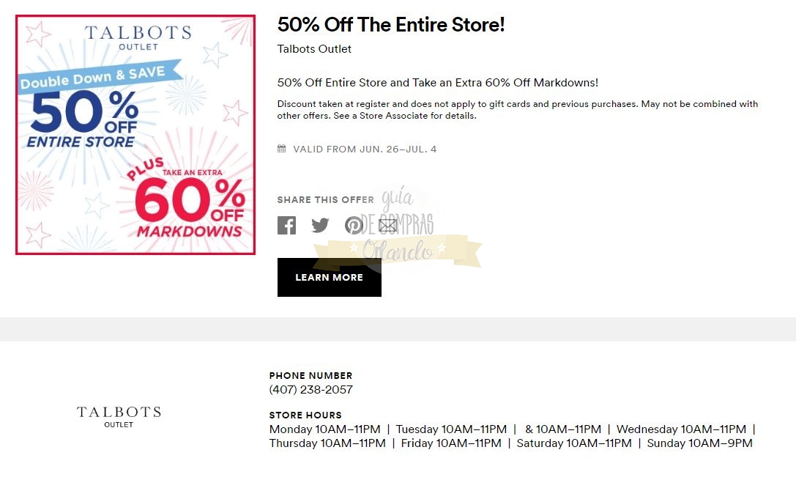Pin this offer on Pinterest

[x=354, y=225]
